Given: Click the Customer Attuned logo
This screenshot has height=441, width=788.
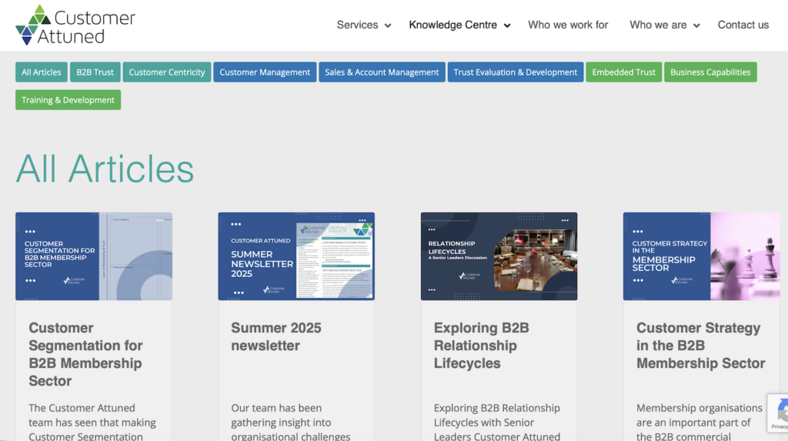Looking at the screenshot, I should pos(75,25).
